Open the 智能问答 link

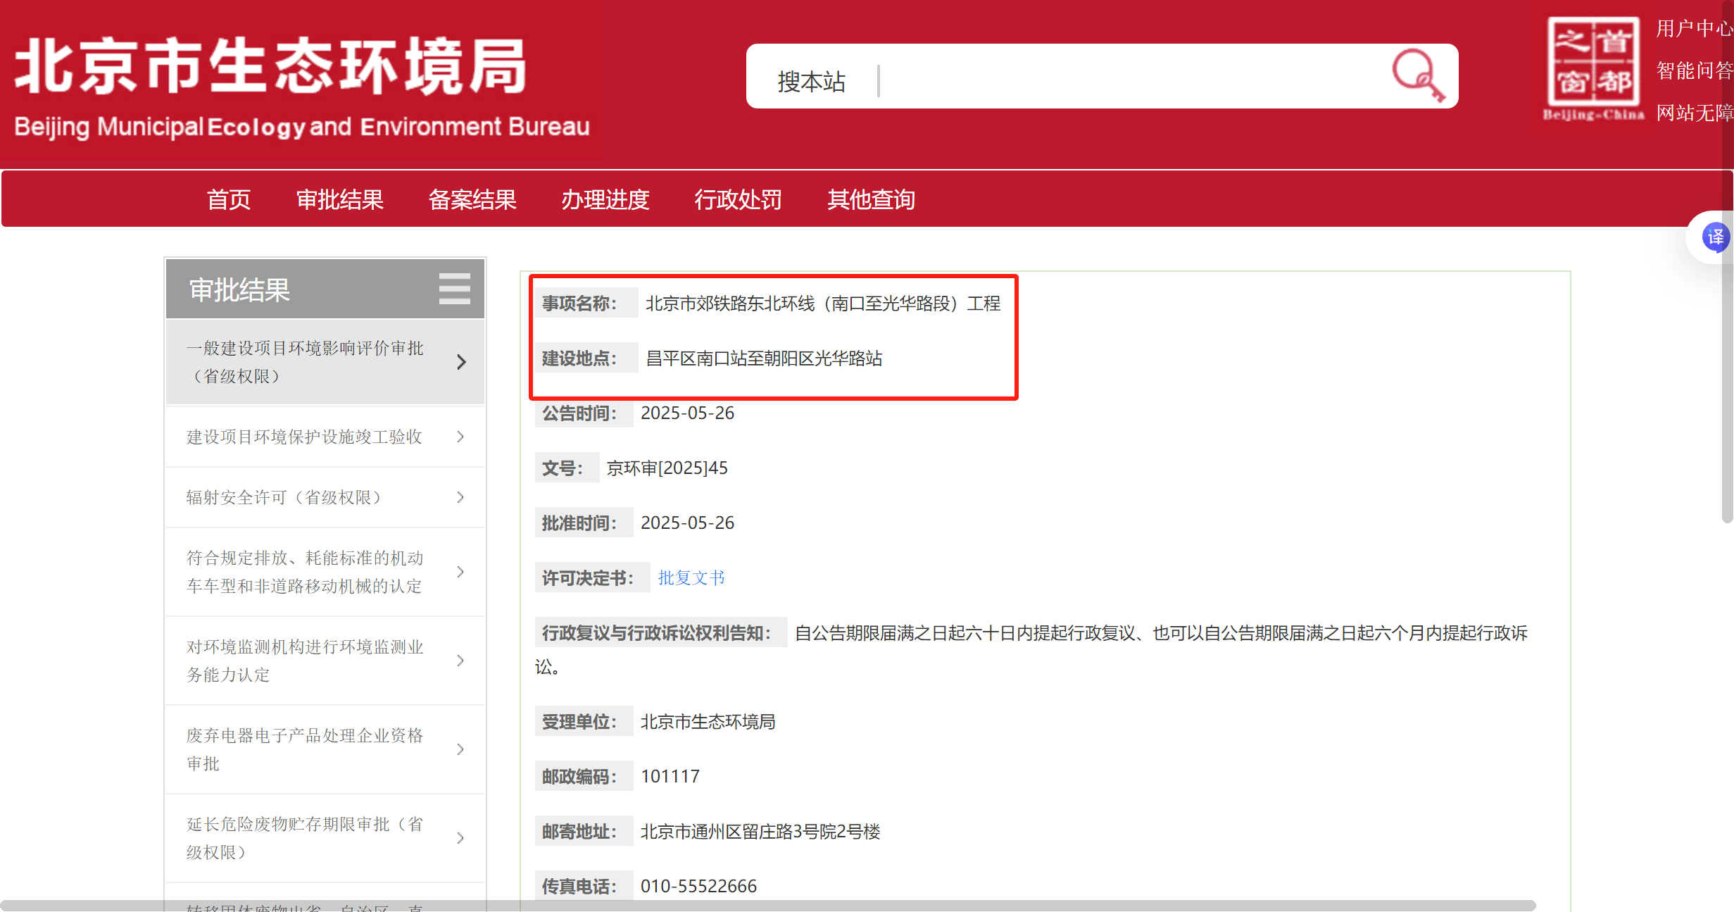coord(1695,70)
